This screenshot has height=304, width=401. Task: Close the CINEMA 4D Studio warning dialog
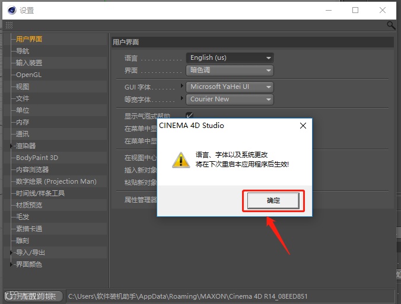pyautogui.click(x=303, y=126)
